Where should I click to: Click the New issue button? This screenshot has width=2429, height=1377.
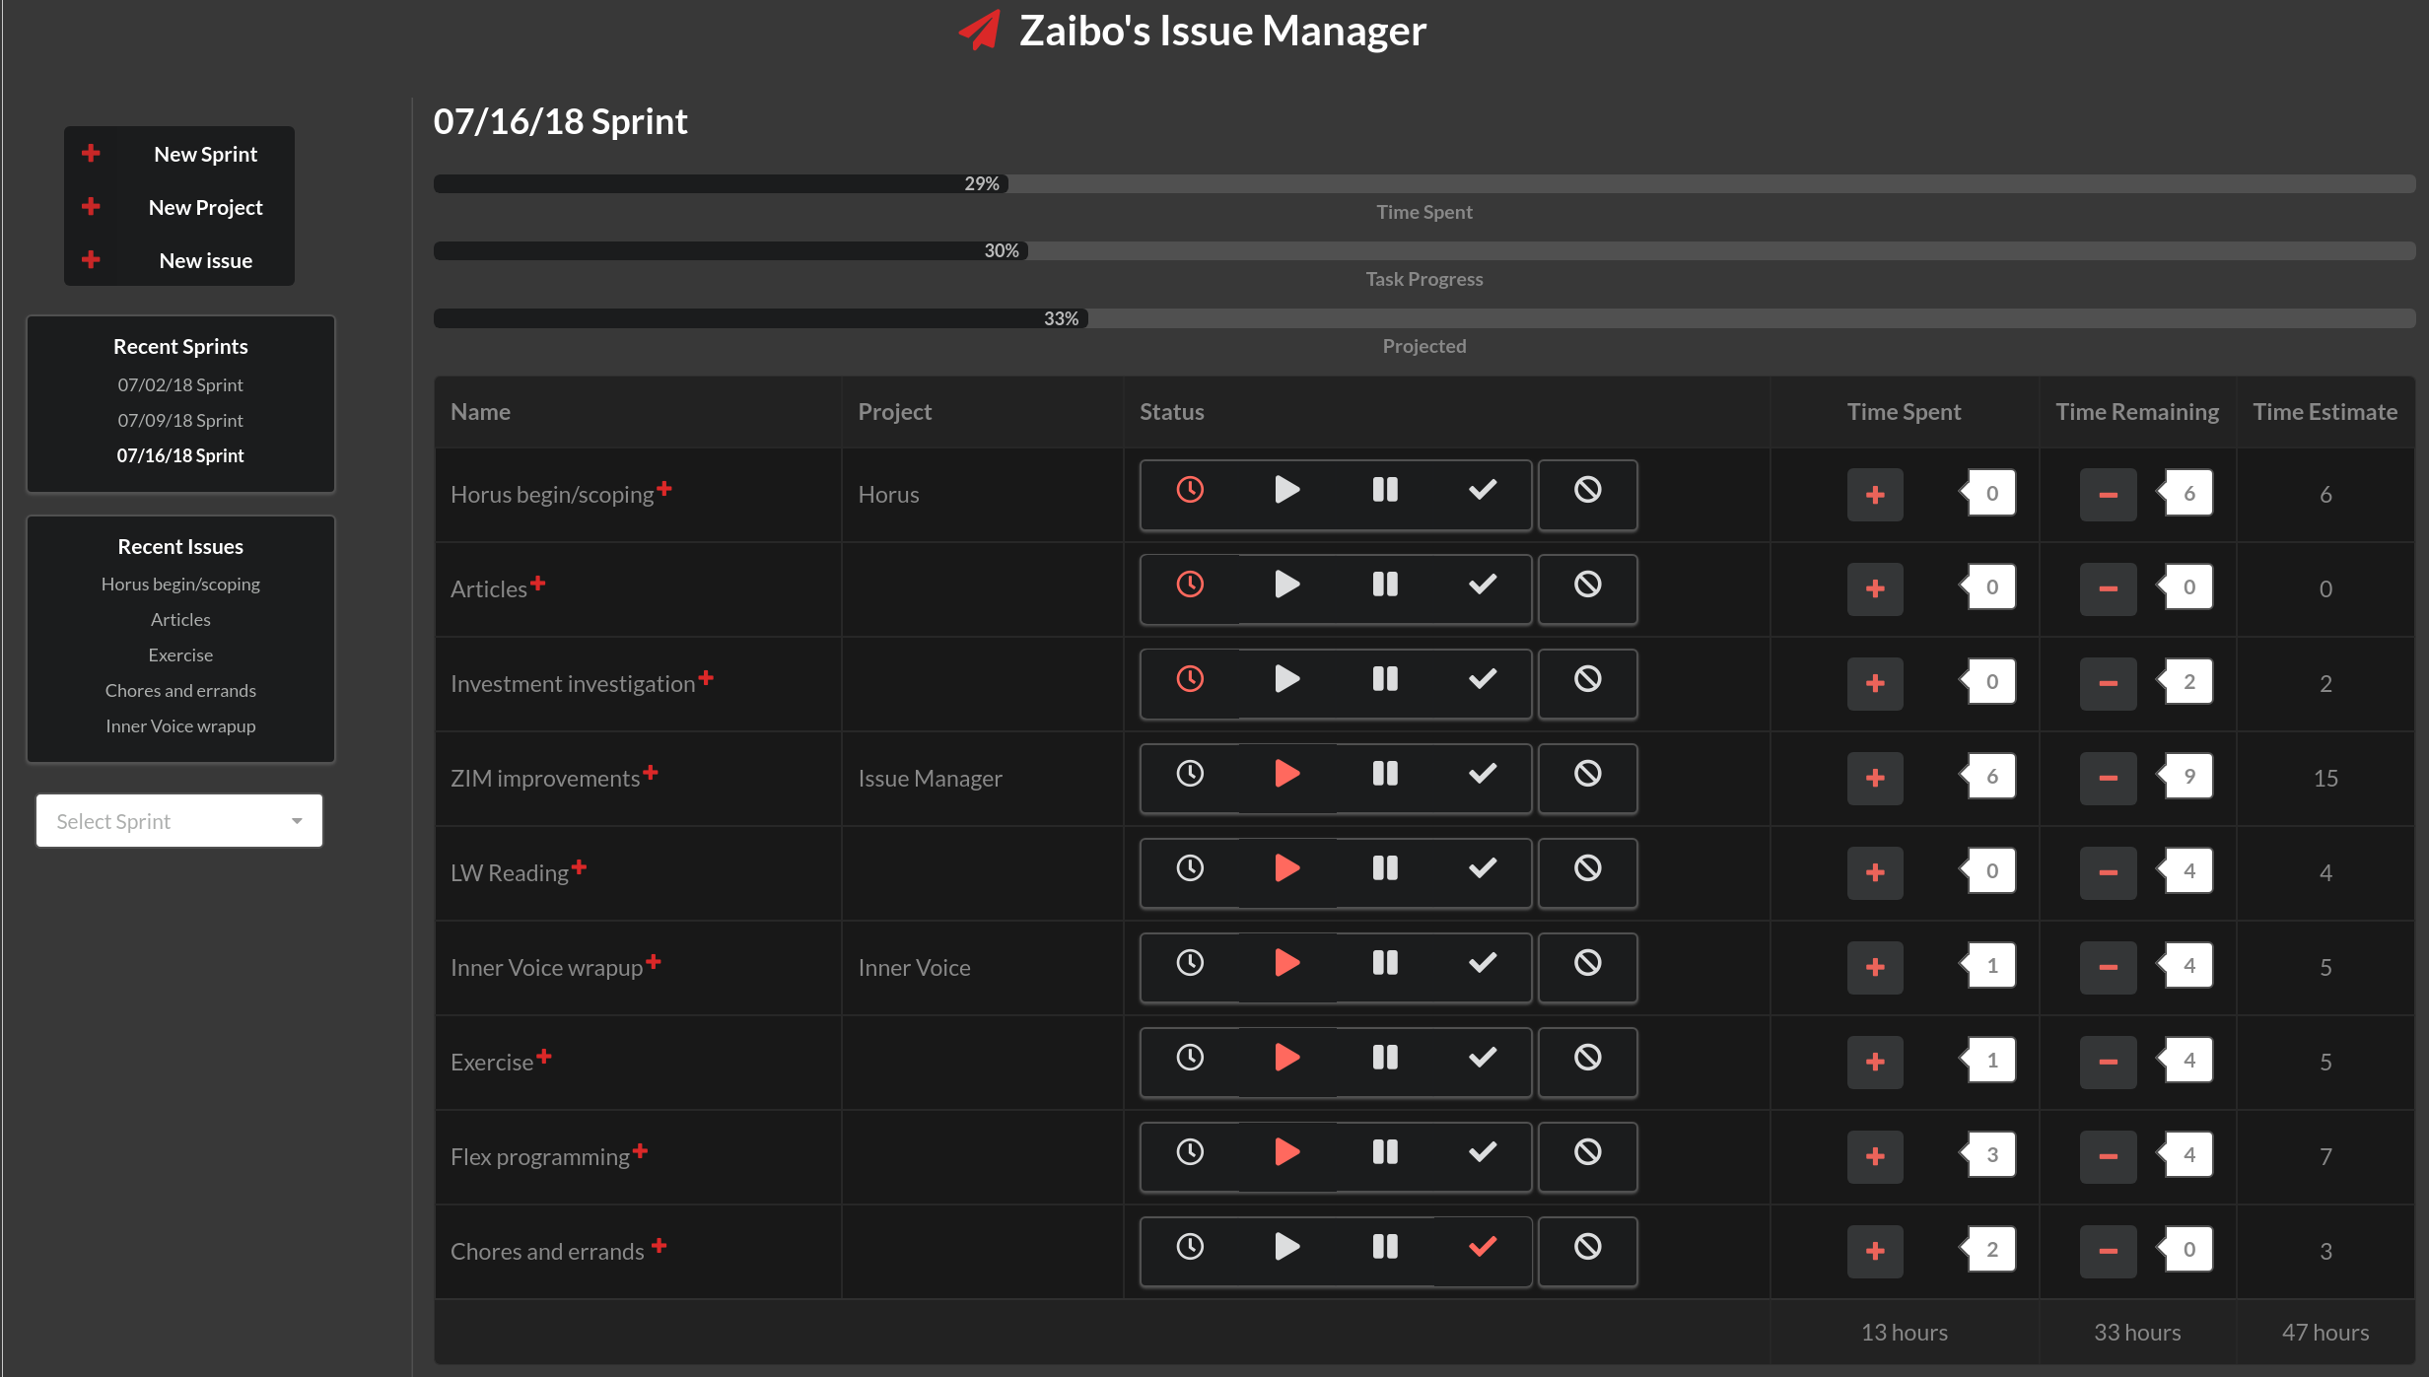coord(205,260)
